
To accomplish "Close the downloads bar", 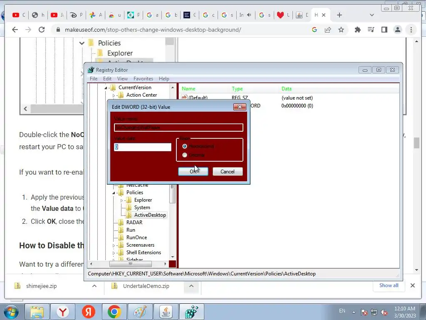I will tap(412, 285).
